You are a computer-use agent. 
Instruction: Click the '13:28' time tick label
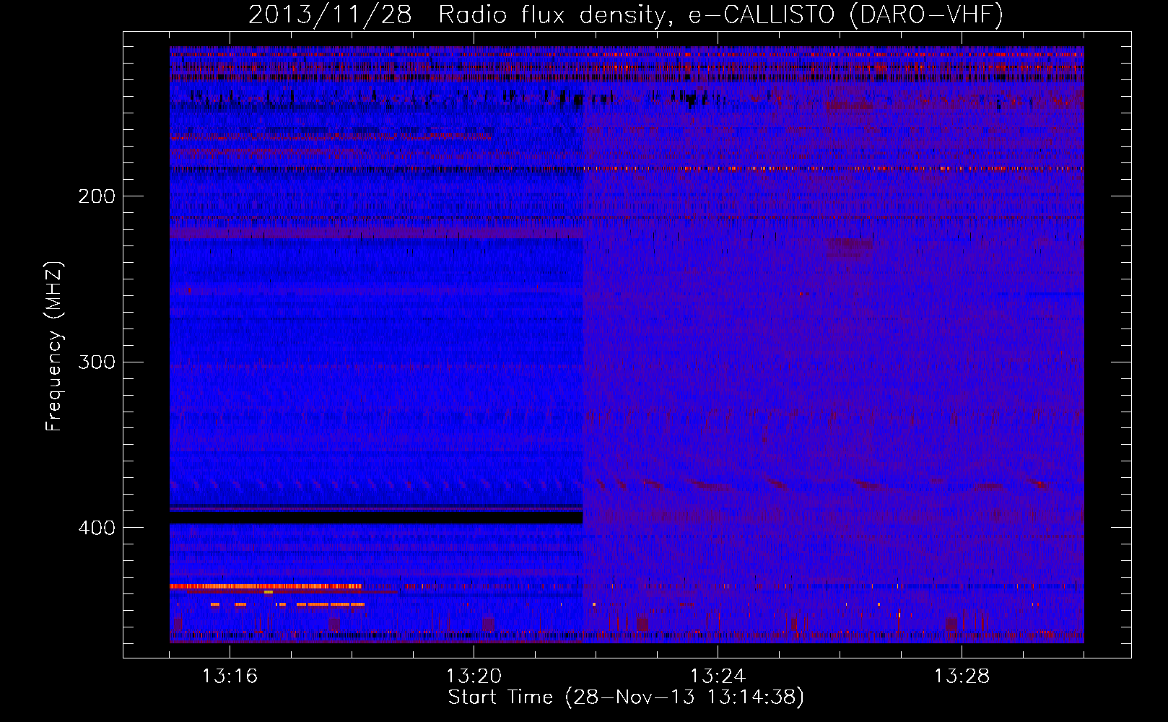coord(962,677)
